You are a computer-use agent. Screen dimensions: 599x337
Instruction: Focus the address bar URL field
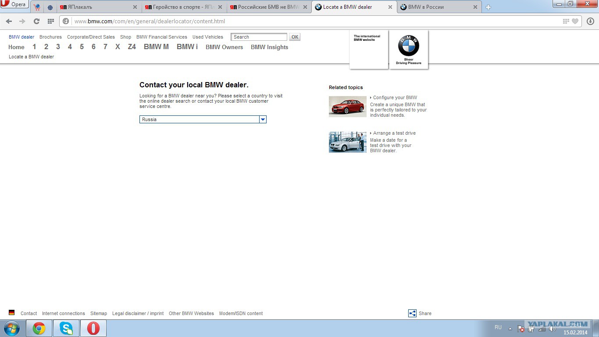coord(316,21)
